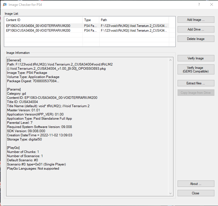
Task: Click the Title Name (default) line
Action: pos(48,106)
